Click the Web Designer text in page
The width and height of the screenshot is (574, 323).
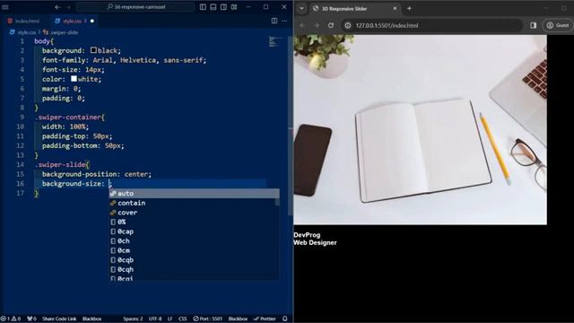click(315, 242)
